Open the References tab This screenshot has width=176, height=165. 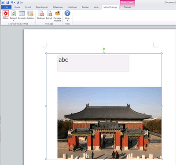pos(58,7)
